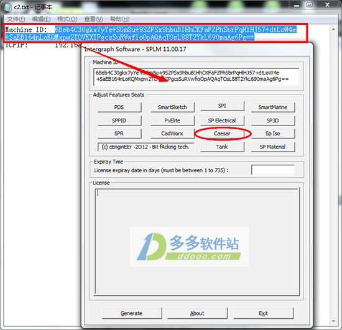
Task: Click the Caesar feature button
Action: click(222, 134)
